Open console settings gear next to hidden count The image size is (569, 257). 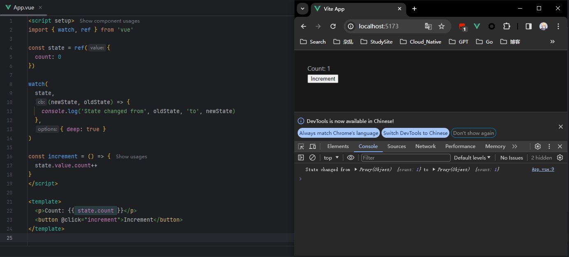[560, 157]
